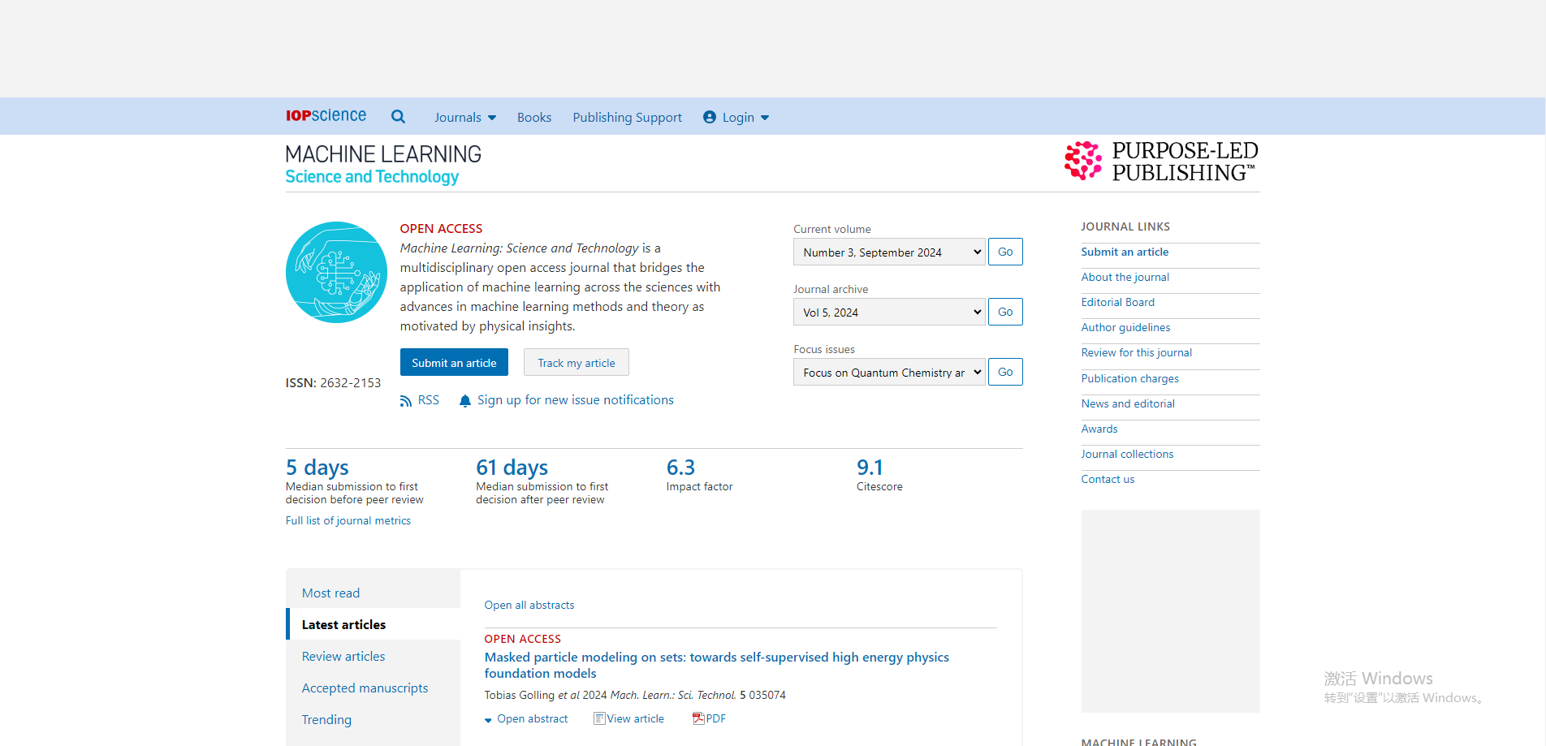
Task: Switch to the Most read tab
Action: coord(330,593)
